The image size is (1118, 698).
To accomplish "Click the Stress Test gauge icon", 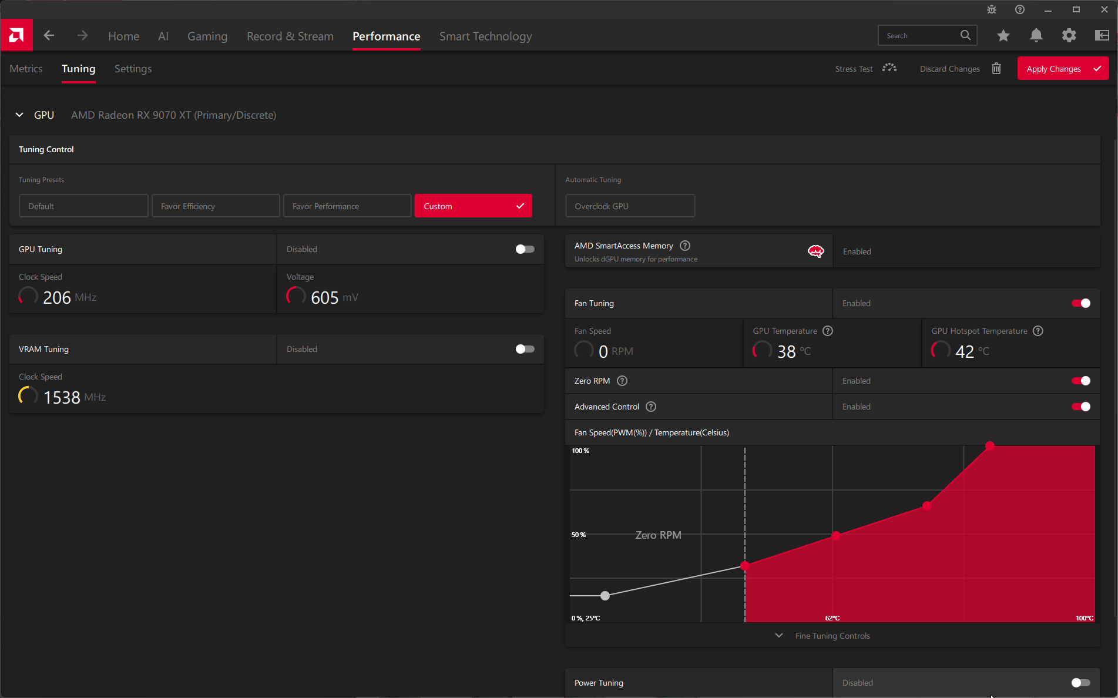I will coord(889,68).
